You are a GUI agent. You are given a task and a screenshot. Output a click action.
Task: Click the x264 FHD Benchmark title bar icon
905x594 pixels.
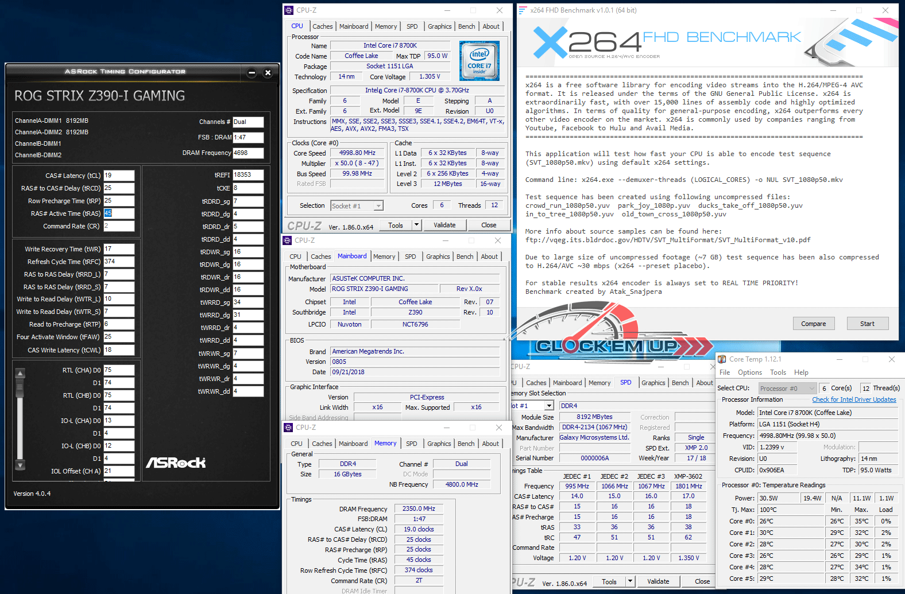523,10
